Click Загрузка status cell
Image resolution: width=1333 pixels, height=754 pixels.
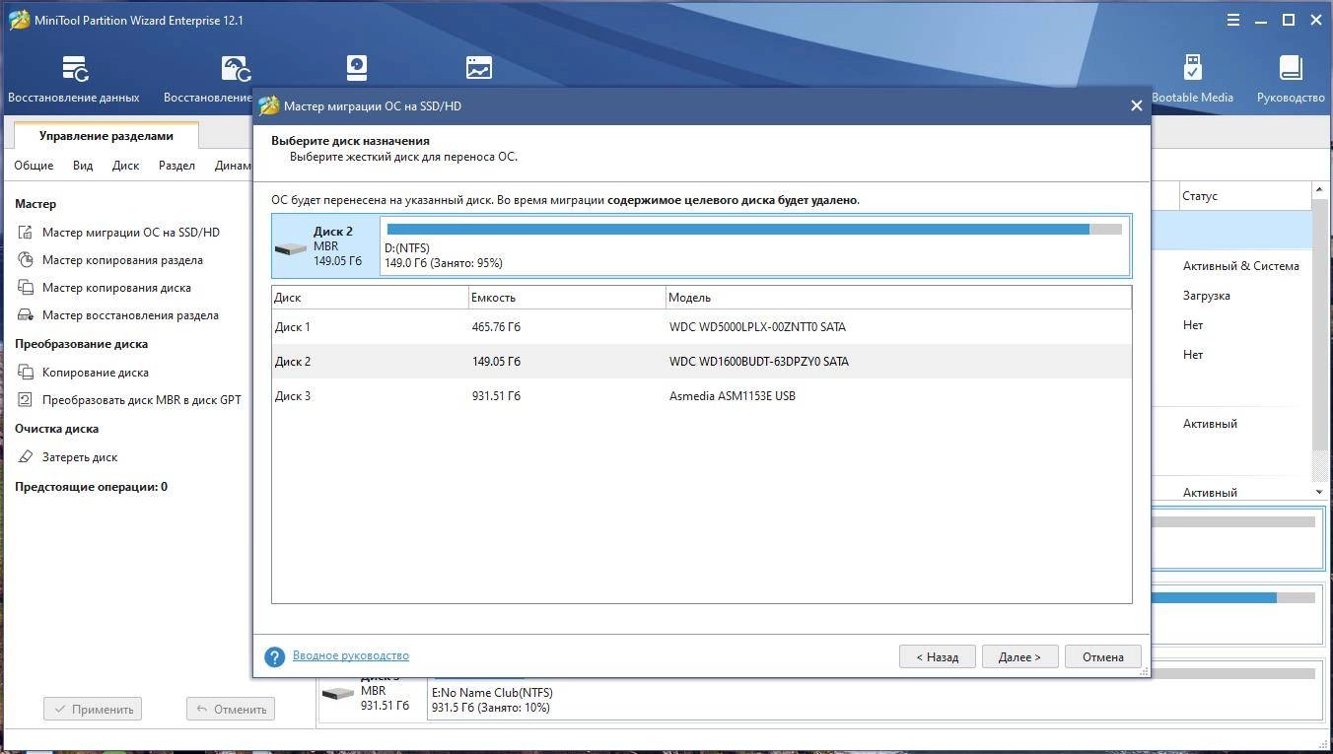(x=1206, y=295)
